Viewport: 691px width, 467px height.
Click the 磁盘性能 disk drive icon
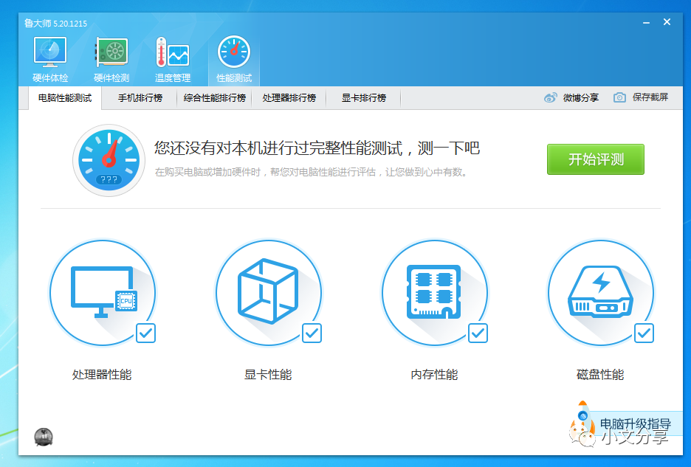coord(601,293)
